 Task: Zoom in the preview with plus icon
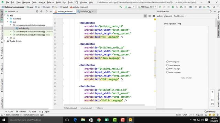click(212, 92)
